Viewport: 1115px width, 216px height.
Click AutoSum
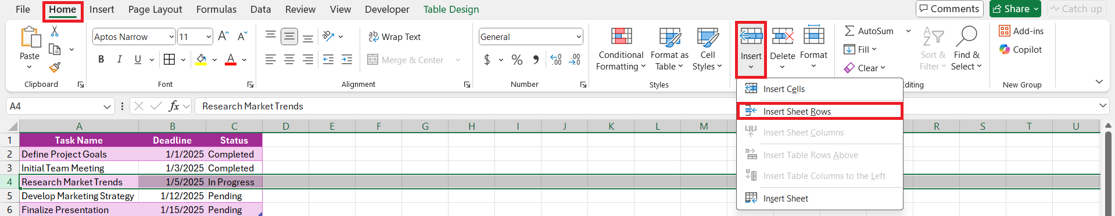(x=869, y=31)
